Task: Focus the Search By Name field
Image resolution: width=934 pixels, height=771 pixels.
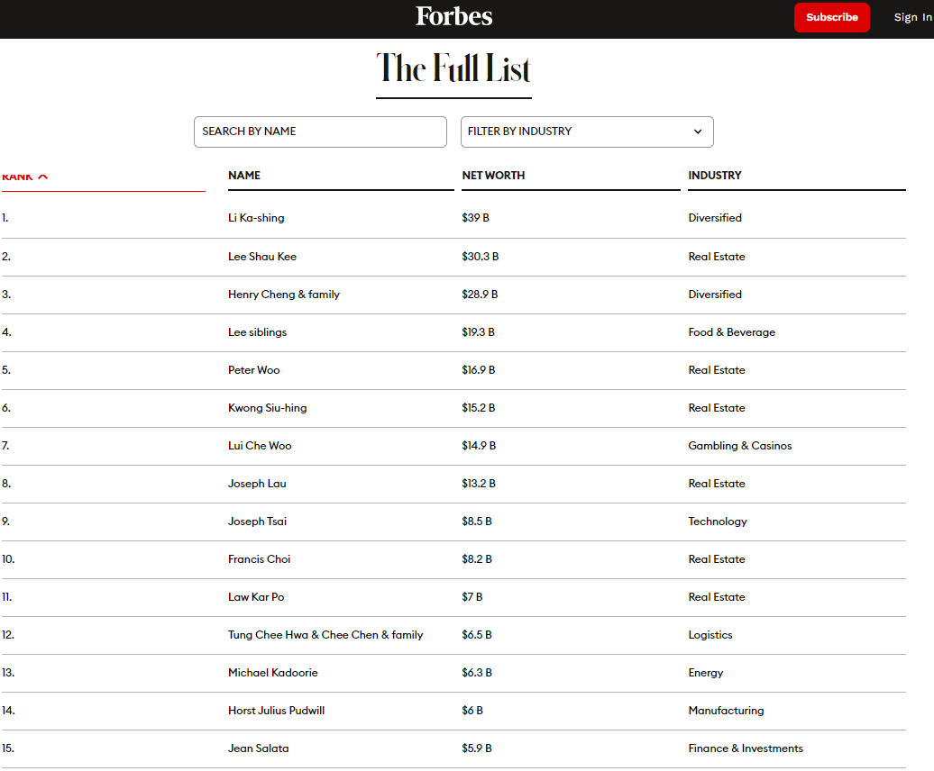Action: pos(320,132)
